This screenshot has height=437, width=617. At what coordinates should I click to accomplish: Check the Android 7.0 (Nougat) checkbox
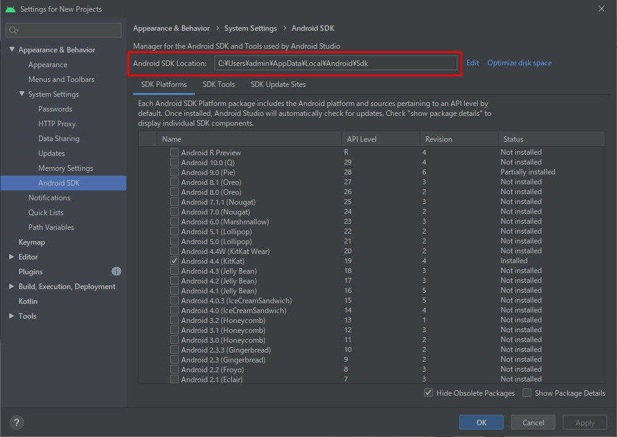(174, 211)
